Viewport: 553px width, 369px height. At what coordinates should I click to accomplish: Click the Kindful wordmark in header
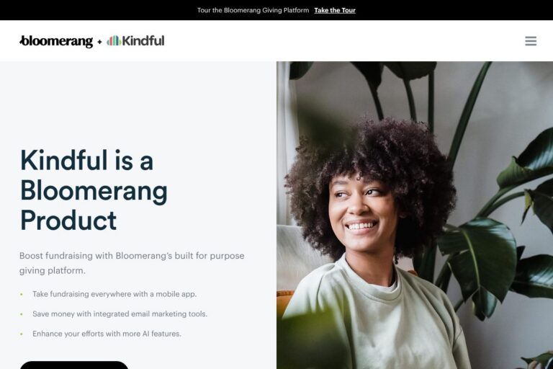143,40
